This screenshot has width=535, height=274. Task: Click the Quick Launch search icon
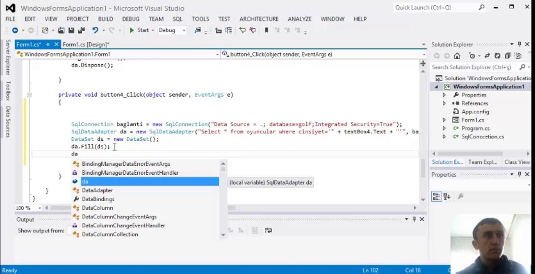point(482,7)
